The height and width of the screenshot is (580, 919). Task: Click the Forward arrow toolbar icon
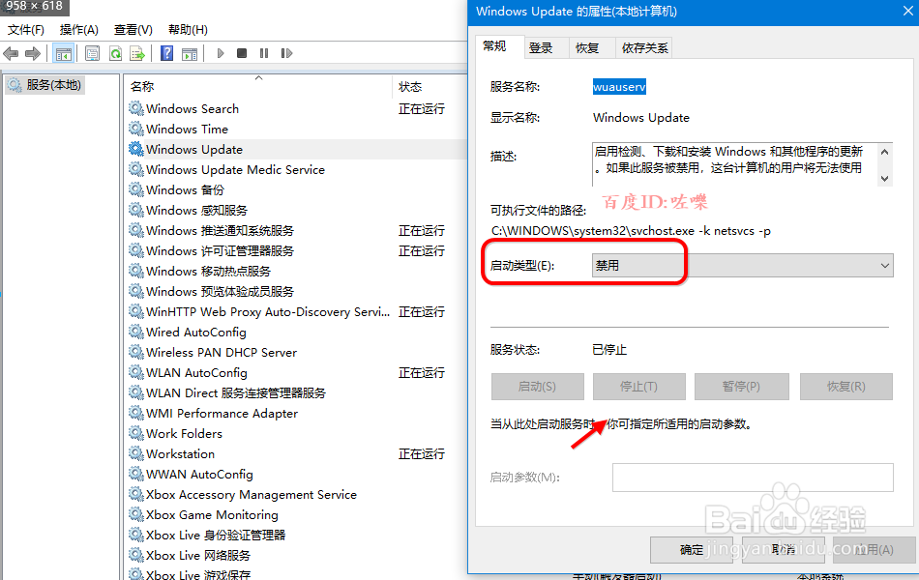coord(33,54)
